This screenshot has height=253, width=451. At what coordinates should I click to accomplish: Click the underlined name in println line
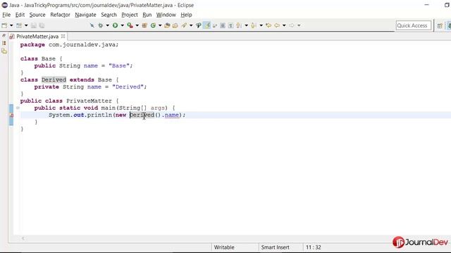[x=172, y=115]
